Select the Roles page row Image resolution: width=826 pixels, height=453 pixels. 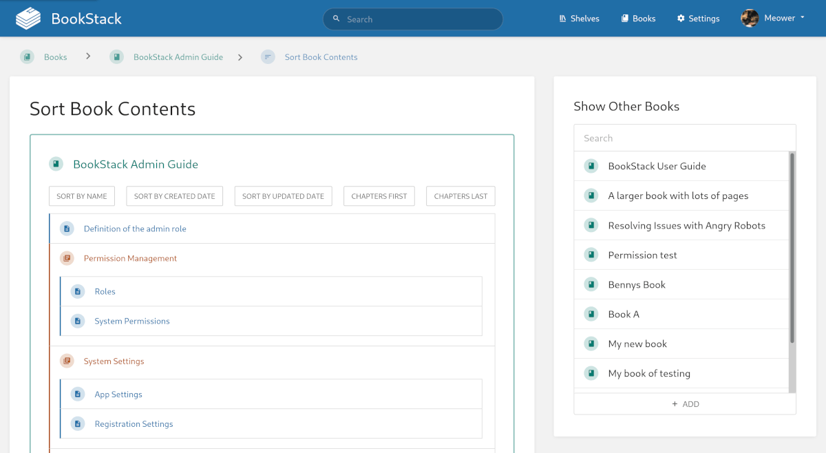tap(271, 291)
